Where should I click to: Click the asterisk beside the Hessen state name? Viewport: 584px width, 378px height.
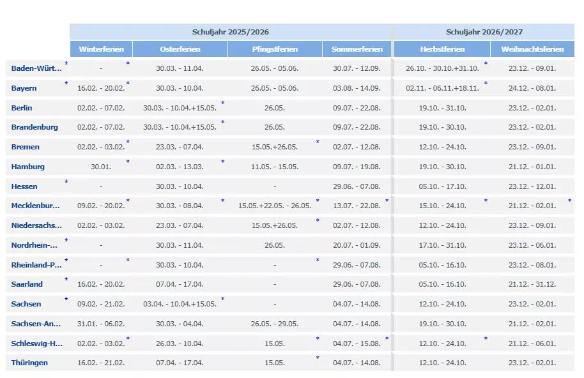66,181
